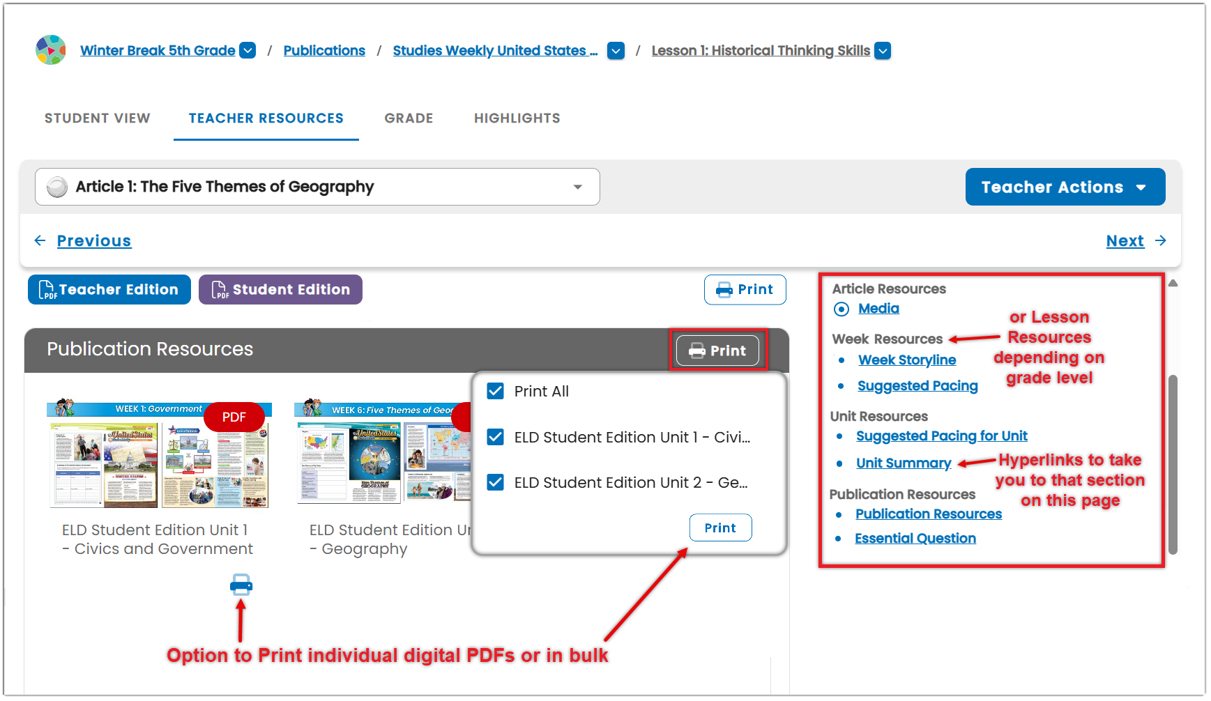Expand the Article 1 Five Themes dropdown
Viewport: 1211px width, 701px height.
point(317,187)
